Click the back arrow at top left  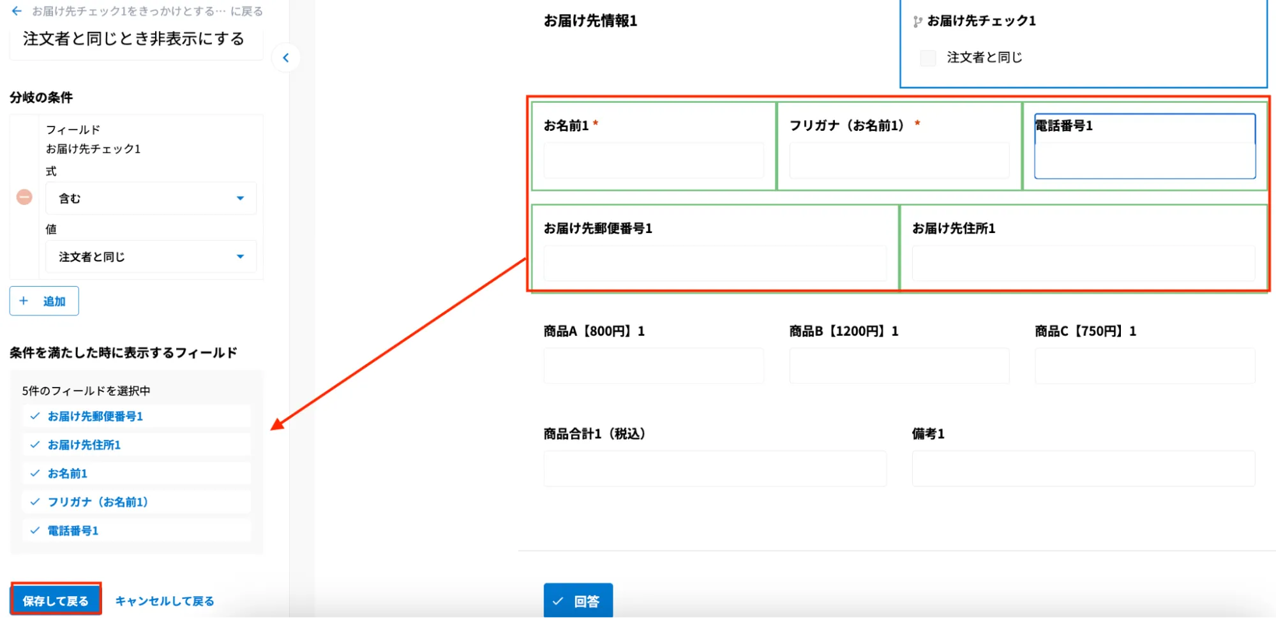[17, 11]
